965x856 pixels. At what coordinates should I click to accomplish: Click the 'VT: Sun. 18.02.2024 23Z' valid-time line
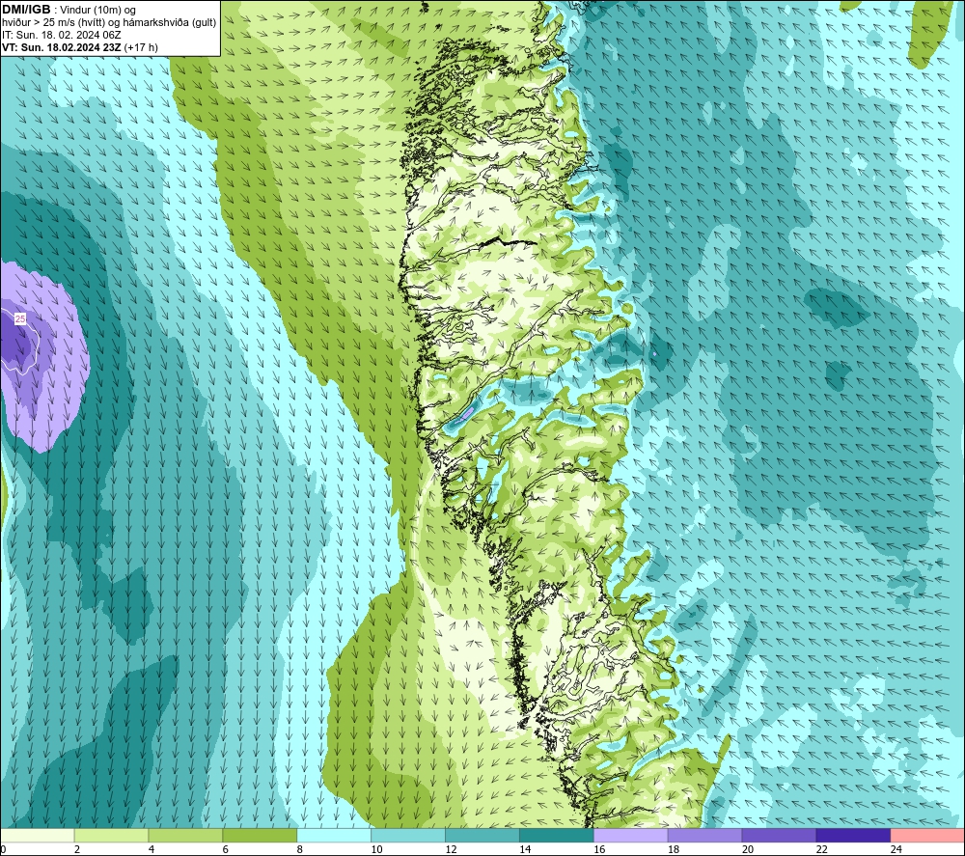pyautogui.click(x=62, y=47)
